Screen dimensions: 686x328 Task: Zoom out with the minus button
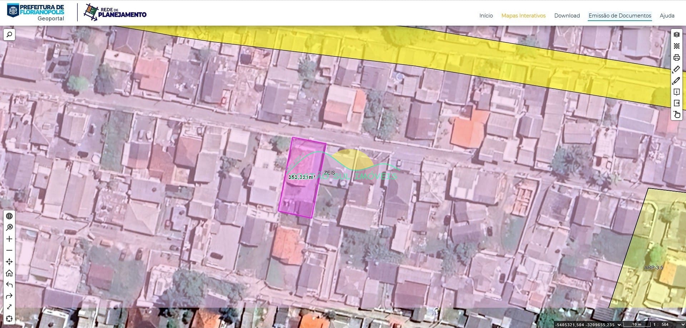tap(9, 250)
